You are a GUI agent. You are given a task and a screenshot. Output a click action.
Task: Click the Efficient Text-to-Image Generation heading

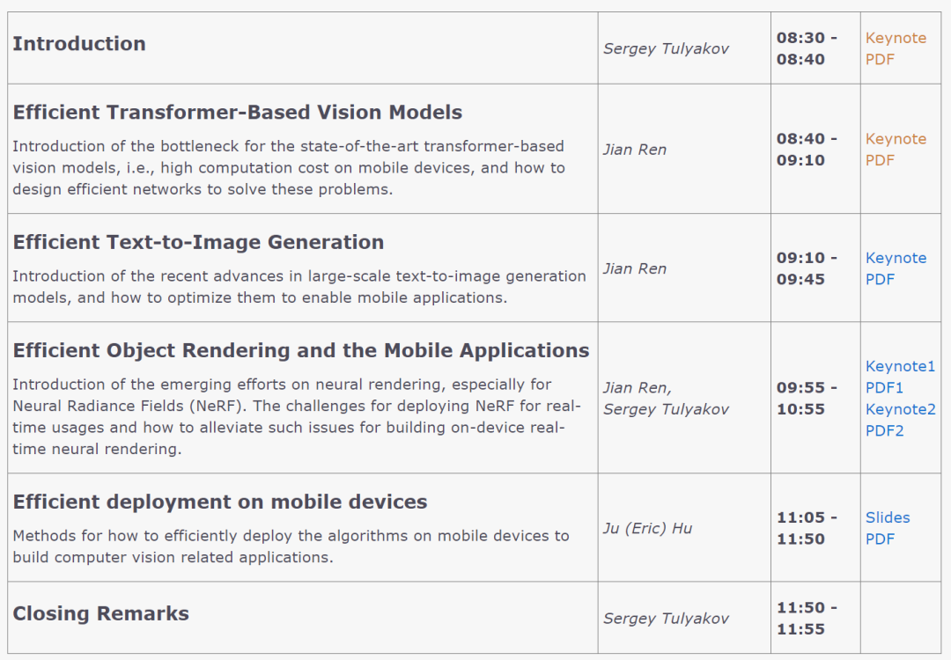(198, 242)
